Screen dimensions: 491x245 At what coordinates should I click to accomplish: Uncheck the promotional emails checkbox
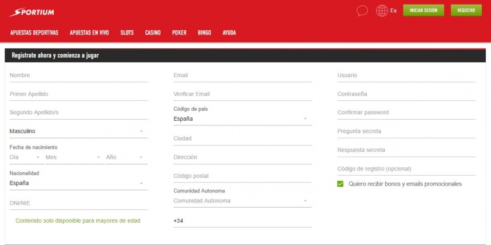pos(340,184)
